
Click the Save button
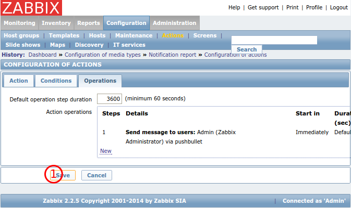(x=63, y=175)
